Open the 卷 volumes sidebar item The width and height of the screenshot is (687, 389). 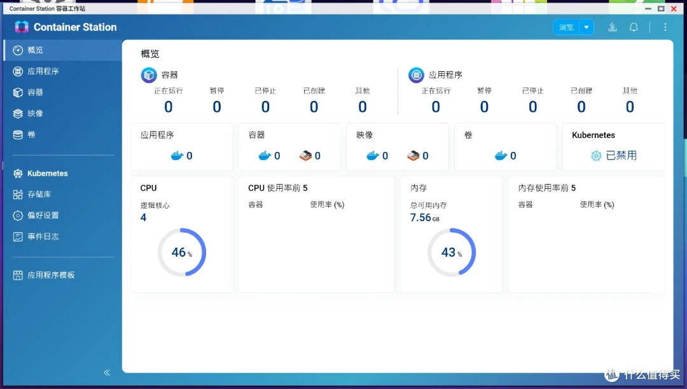click(x=62, y=134)
